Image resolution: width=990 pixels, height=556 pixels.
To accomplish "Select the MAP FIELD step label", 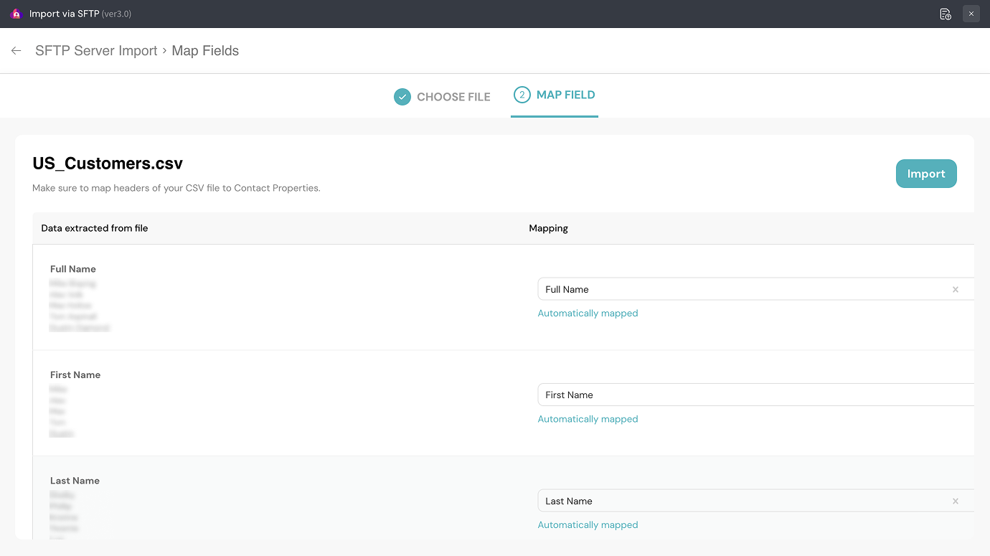I will pyautogui.click(x=565, y=95).
